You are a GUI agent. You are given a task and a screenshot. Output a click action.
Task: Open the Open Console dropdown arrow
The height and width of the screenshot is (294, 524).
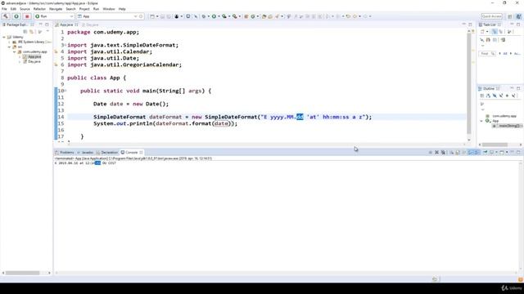(x=507, y=153)
